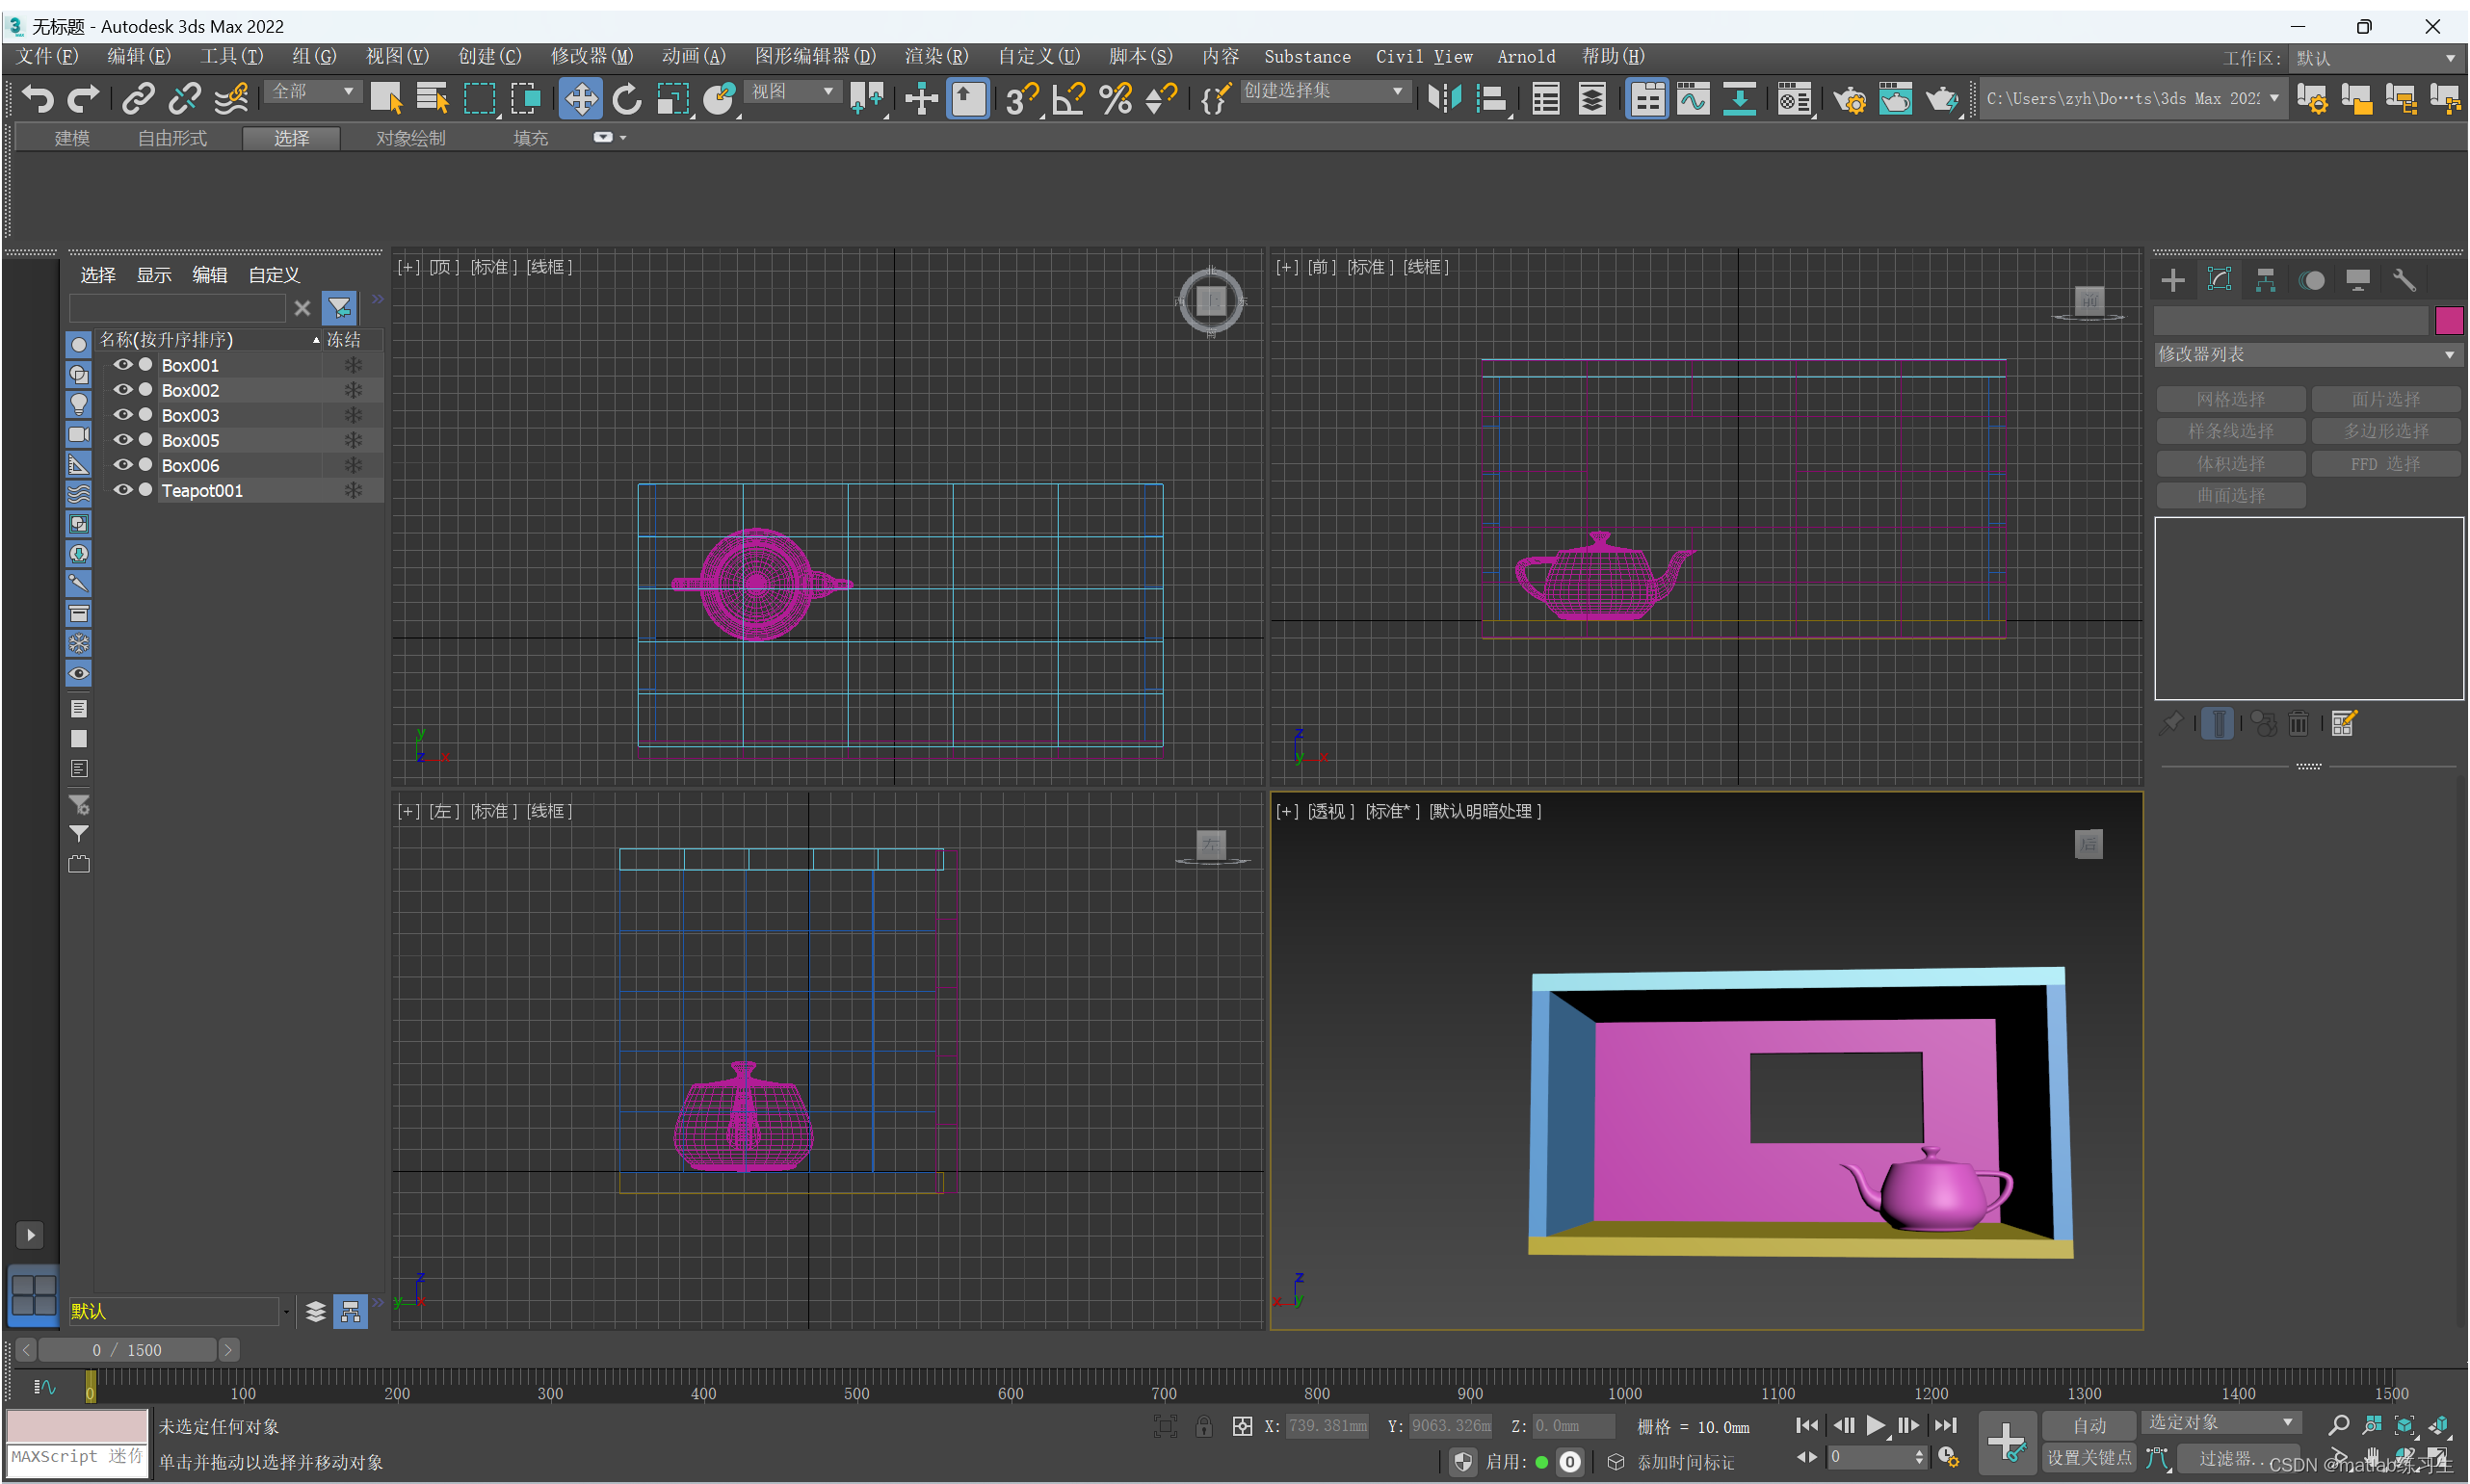Open the Rendering menu
The width and height of the screenshot is (2470, 1484).
coord(935,57)
